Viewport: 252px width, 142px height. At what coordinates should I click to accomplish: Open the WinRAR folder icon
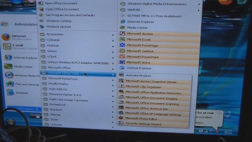(x=122, y=10)
